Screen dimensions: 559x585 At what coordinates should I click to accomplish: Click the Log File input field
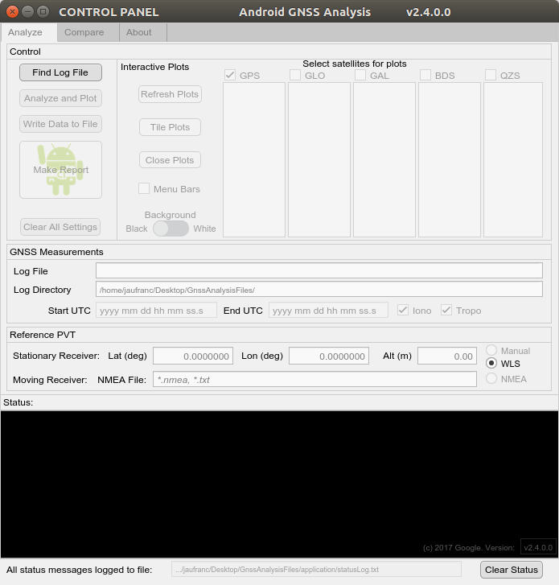coord(319,270)
